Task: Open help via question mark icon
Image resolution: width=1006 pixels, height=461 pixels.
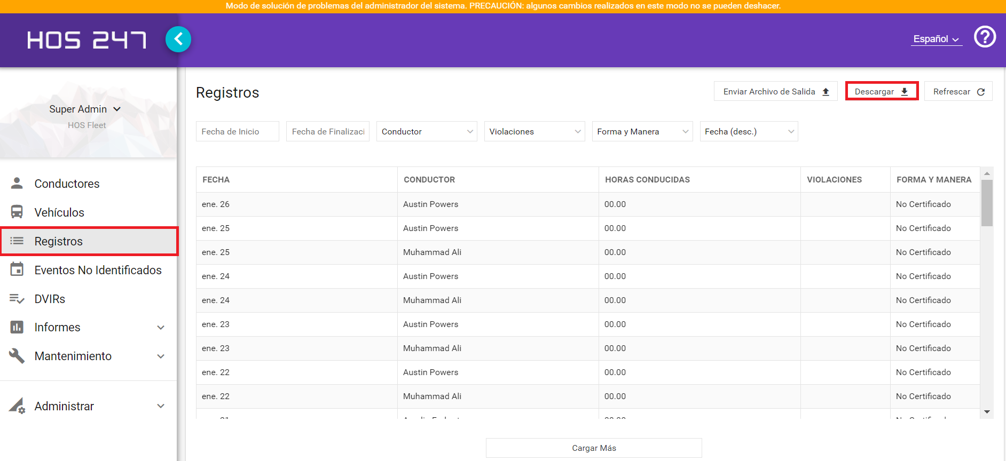Action: coord(985,37)
